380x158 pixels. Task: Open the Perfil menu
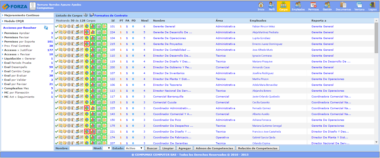point(272,6)
